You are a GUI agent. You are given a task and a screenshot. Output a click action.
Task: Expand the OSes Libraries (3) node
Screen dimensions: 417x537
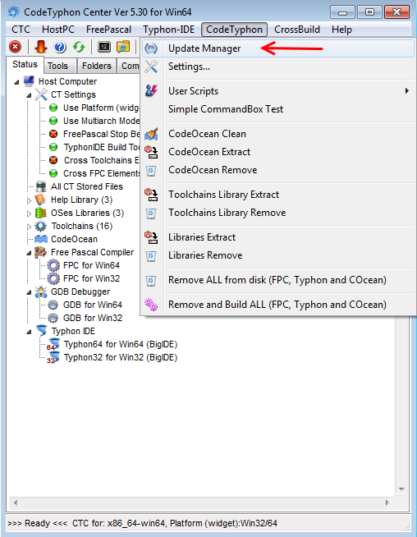29,213
